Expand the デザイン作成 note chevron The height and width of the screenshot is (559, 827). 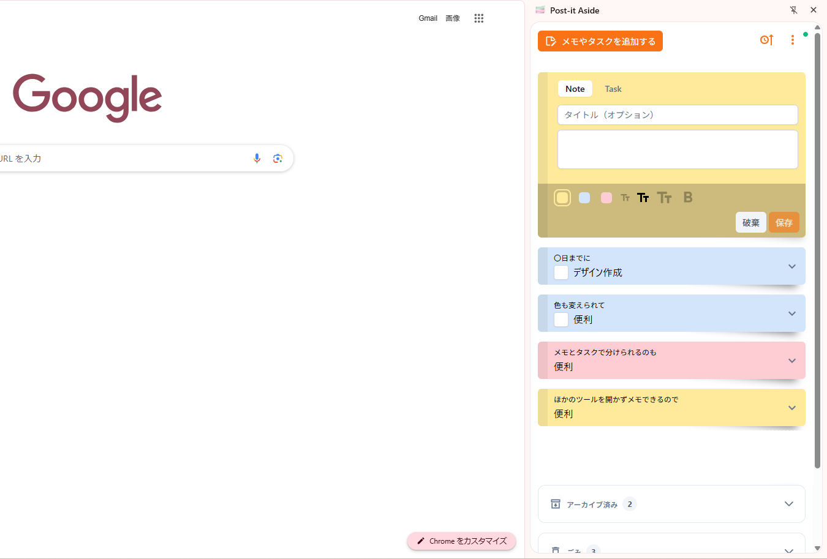pos(791,266)
